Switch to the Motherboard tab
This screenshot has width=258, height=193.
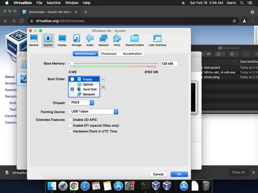tap(85, 54)
